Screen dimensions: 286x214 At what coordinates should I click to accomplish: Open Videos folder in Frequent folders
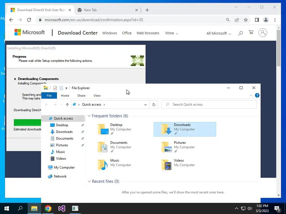click(x=185, y=165)
